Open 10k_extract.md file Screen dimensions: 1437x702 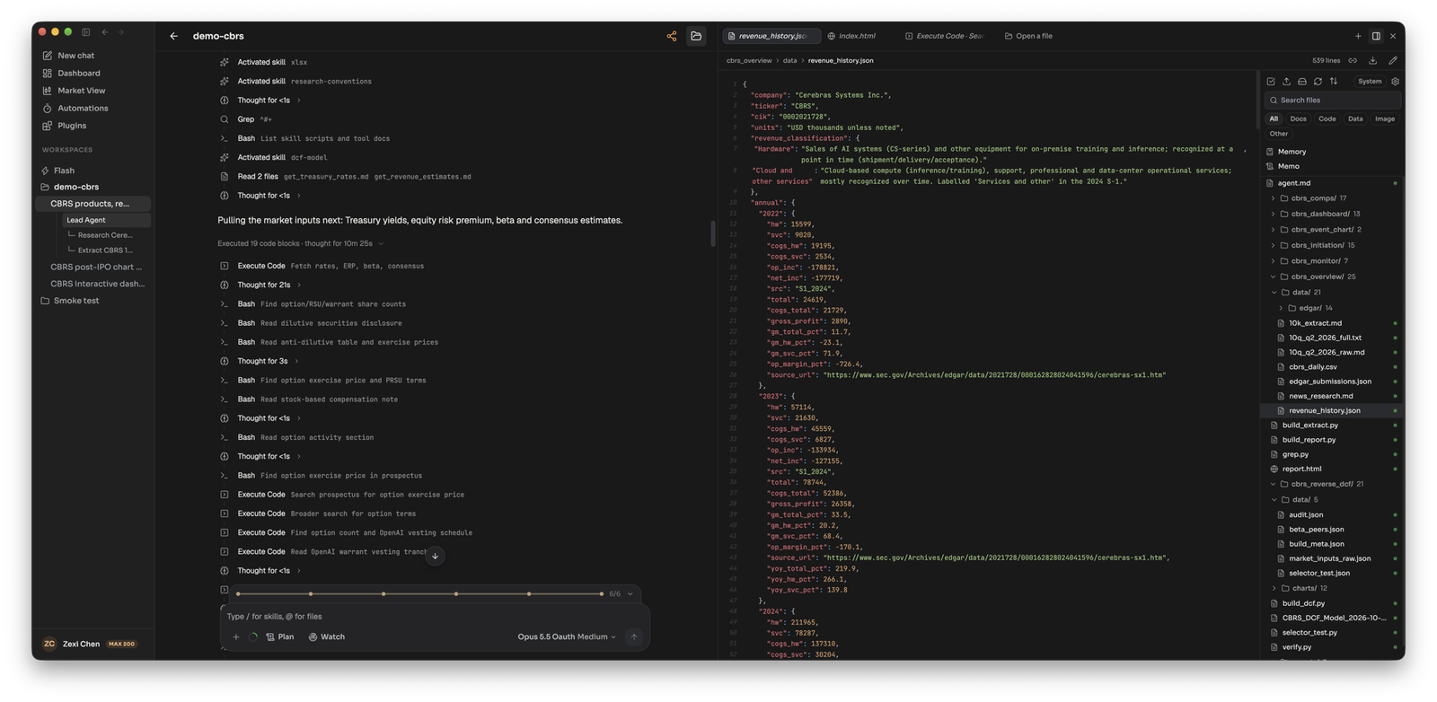point(1315,323)
